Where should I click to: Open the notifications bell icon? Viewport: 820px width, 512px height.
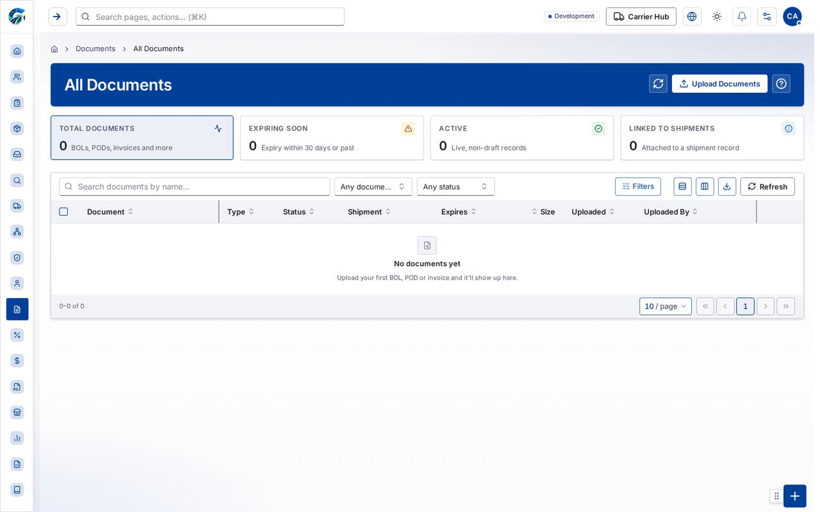742,17
